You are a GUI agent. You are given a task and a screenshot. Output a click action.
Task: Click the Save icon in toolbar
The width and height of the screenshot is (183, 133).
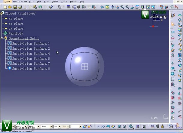[x=15, y=7]
